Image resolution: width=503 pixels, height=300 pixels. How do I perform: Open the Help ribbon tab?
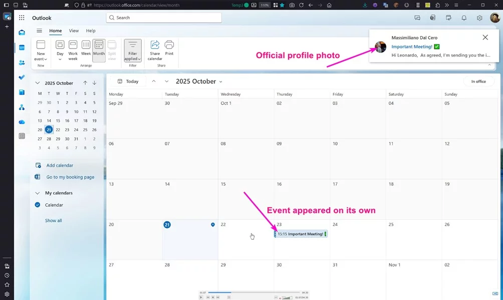pos(91,31)
